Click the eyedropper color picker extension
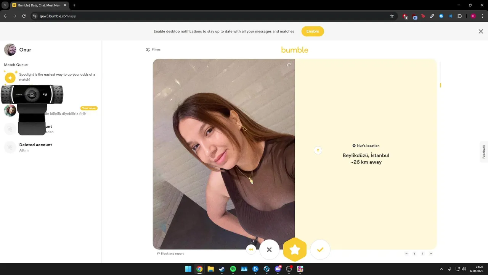Screen dimensions: 488x275 tap(432, 16)
